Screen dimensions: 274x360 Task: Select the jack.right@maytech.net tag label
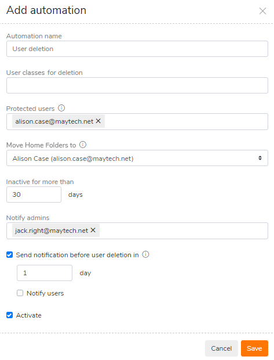52,231
